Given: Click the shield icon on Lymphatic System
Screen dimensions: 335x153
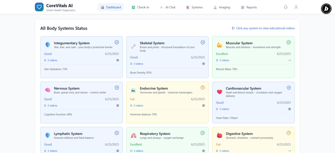Looking at the screenshot, I should point(48,135).
